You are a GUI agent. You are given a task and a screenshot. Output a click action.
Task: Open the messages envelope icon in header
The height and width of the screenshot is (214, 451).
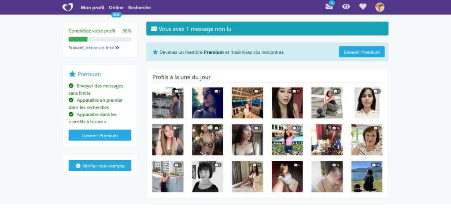click(x=329, y=7)
